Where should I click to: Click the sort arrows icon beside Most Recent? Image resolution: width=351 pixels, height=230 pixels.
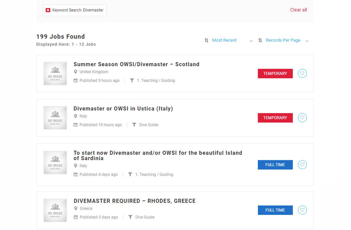tap(206, 40)
